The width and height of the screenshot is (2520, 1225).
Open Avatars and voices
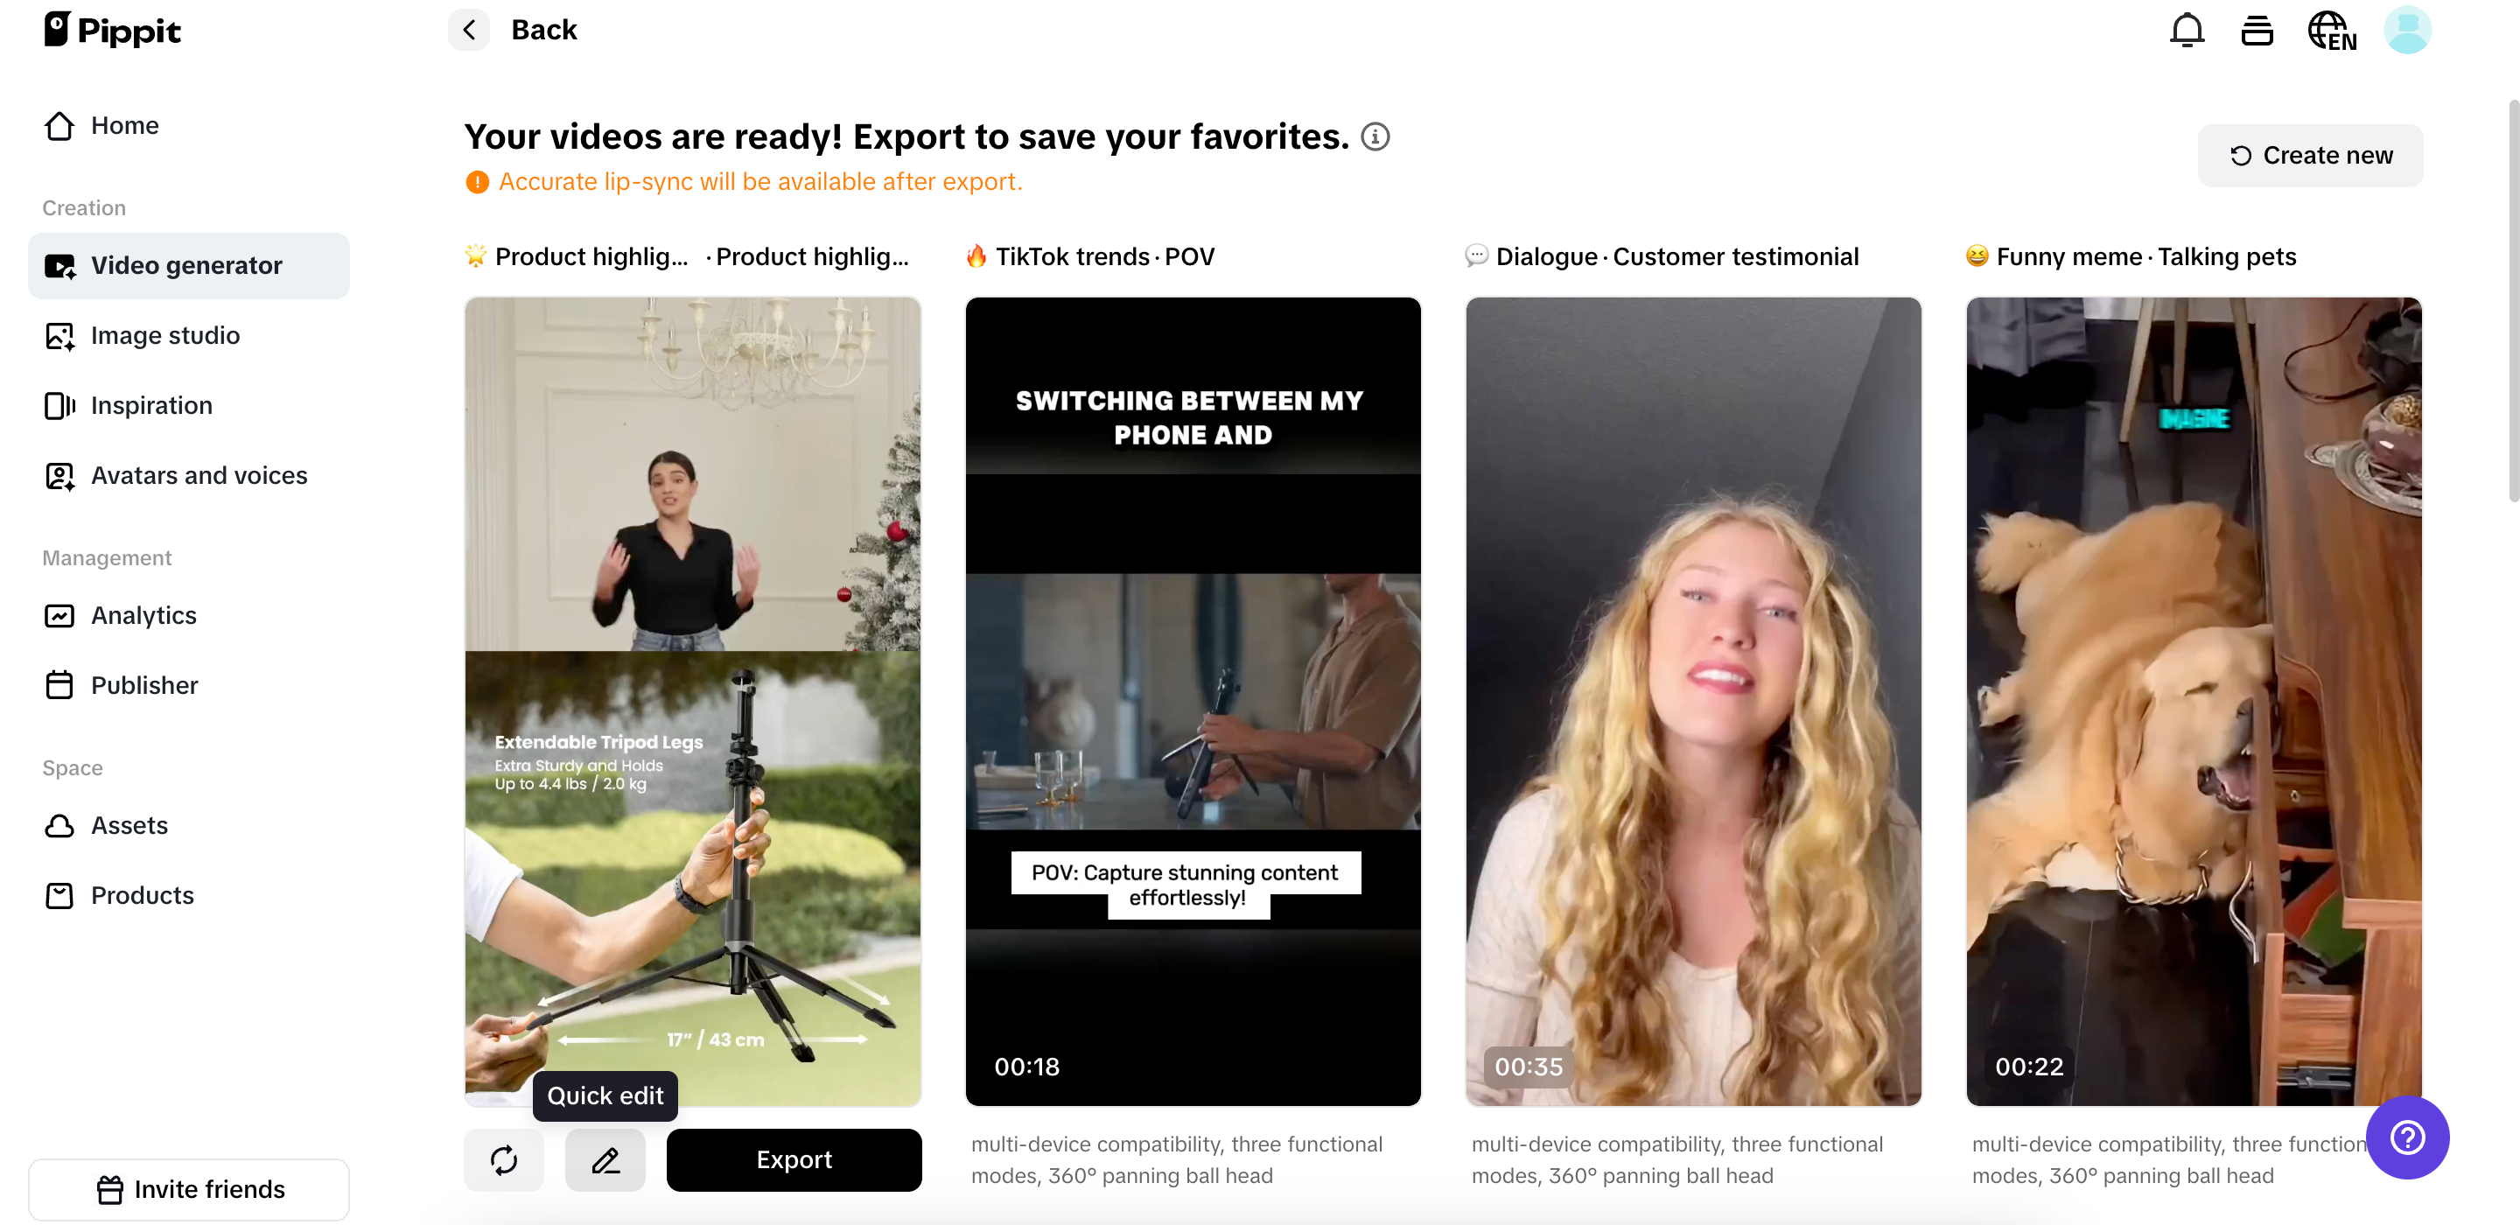coord(199,475)
